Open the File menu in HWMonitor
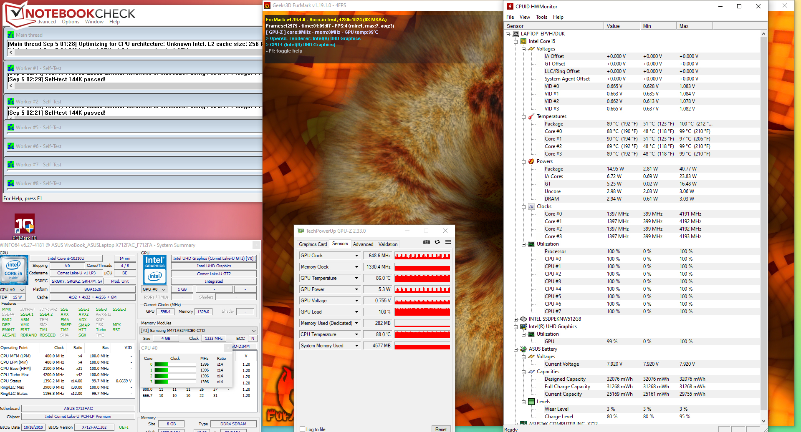Screen dimensions: 801x432 point(510,17)
